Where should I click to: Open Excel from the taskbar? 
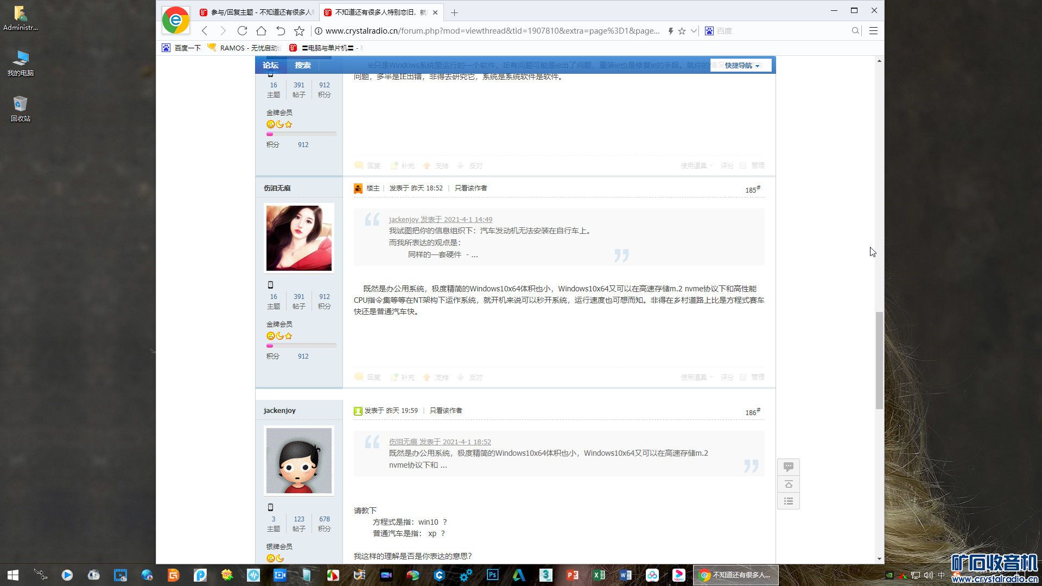(599, 575)
